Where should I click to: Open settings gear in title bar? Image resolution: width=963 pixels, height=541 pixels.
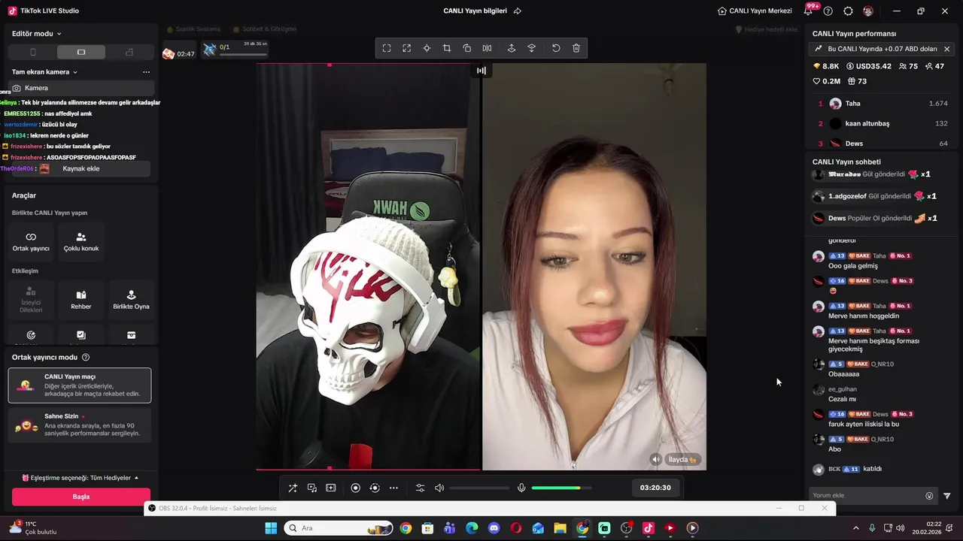849,11
